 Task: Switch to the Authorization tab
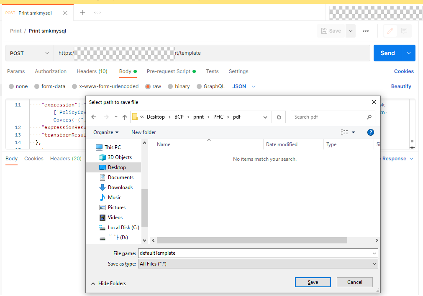[51, 71]
